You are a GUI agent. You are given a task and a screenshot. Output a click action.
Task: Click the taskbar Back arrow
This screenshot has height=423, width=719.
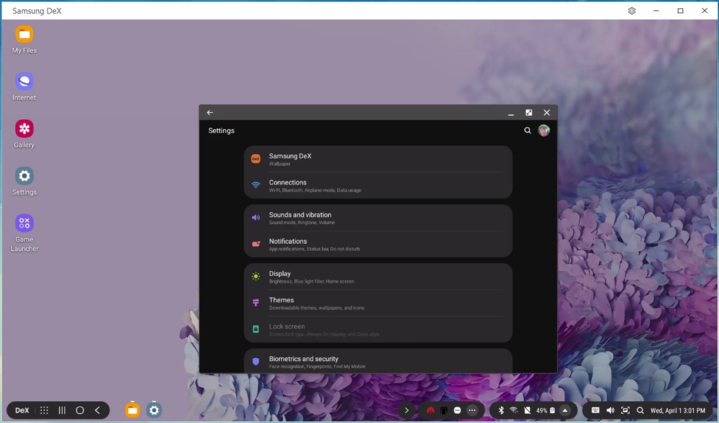coord(98,411)
